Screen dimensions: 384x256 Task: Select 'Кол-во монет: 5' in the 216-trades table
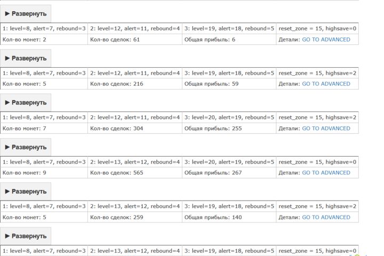(x=44, y=84)
